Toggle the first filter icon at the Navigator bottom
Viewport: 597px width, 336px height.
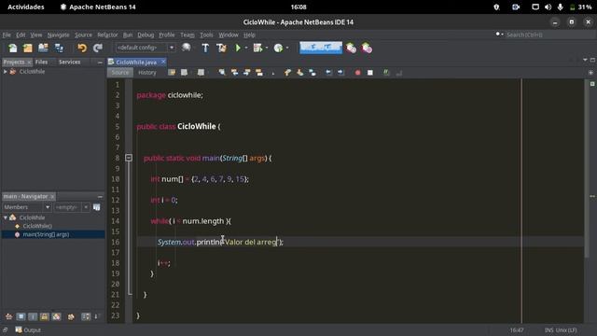click(x=8, y=316)
